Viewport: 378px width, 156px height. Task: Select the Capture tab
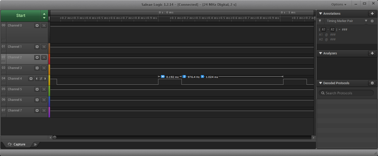[17, 144]
